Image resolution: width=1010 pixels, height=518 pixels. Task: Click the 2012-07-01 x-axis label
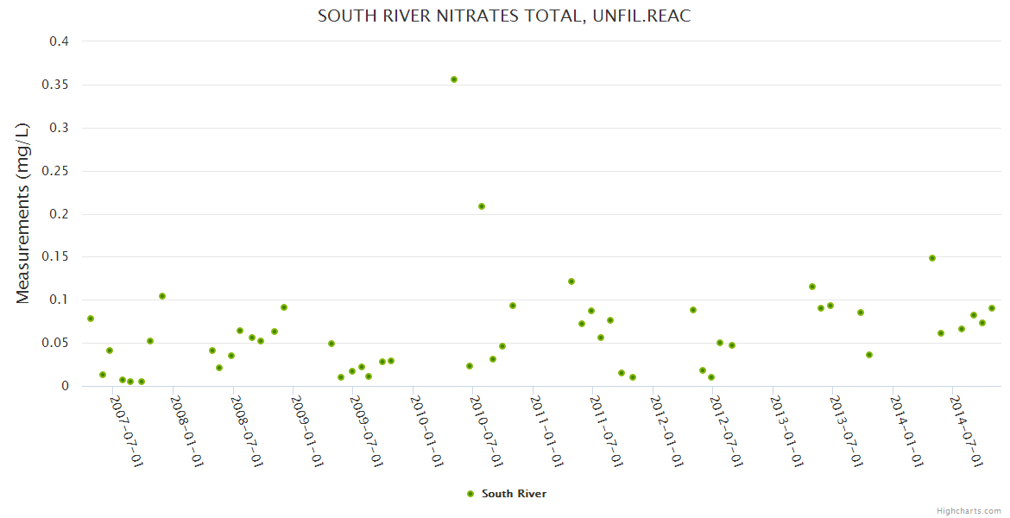coord(728,431)
